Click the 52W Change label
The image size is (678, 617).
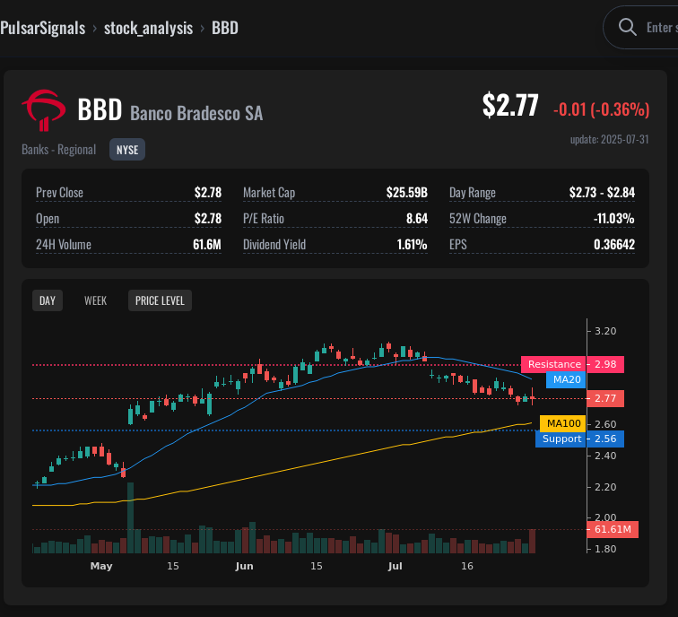[x=478, y=219]
